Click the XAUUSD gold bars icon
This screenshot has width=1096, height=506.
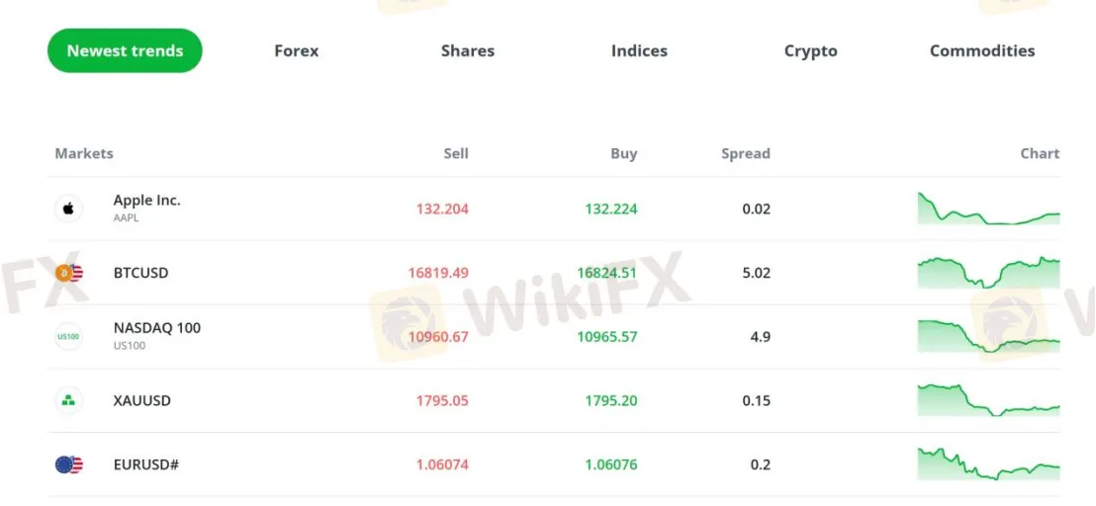click(68, 400)
